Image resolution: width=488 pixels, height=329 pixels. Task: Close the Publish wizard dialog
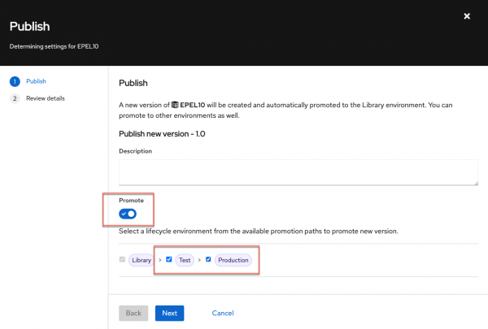(467, 16)
